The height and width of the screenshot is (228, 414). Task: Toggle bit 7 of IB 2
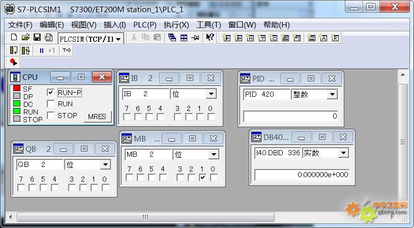pyautogui.click(x=127, y=117)
